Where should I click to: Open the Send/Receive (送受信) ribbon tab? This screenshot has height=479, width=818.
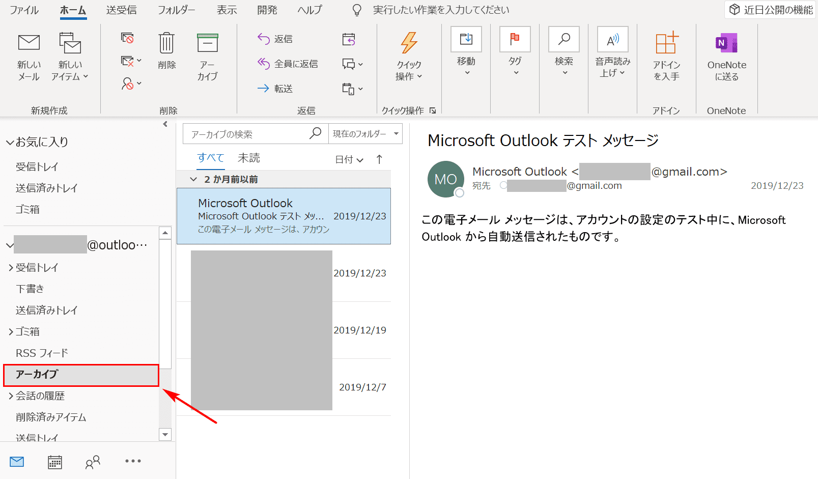[121, 10]
